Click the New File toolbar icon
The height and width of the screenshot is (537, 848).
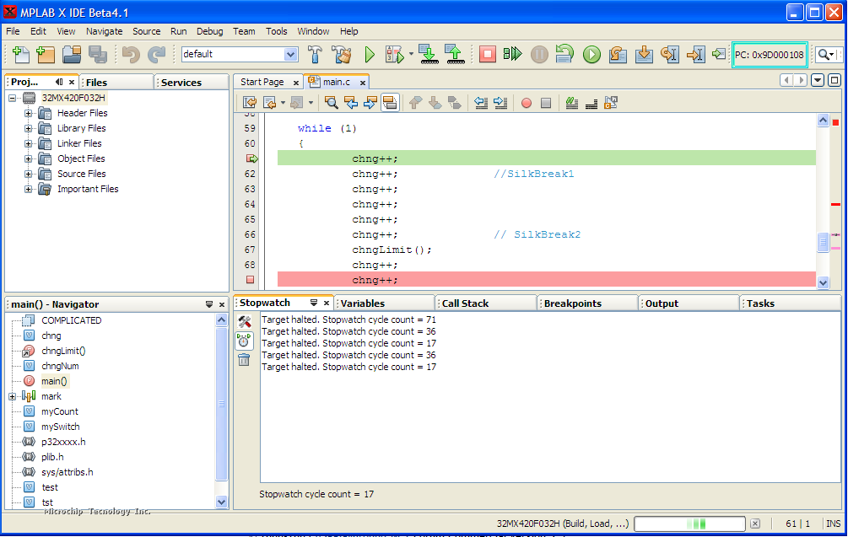tap(20, 55)
